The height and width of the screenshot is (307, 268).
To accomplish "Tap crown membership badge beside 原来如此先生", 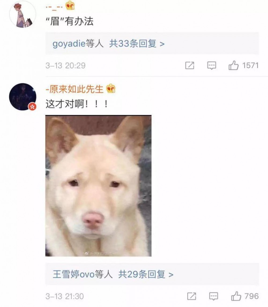I will click(111, 88).
